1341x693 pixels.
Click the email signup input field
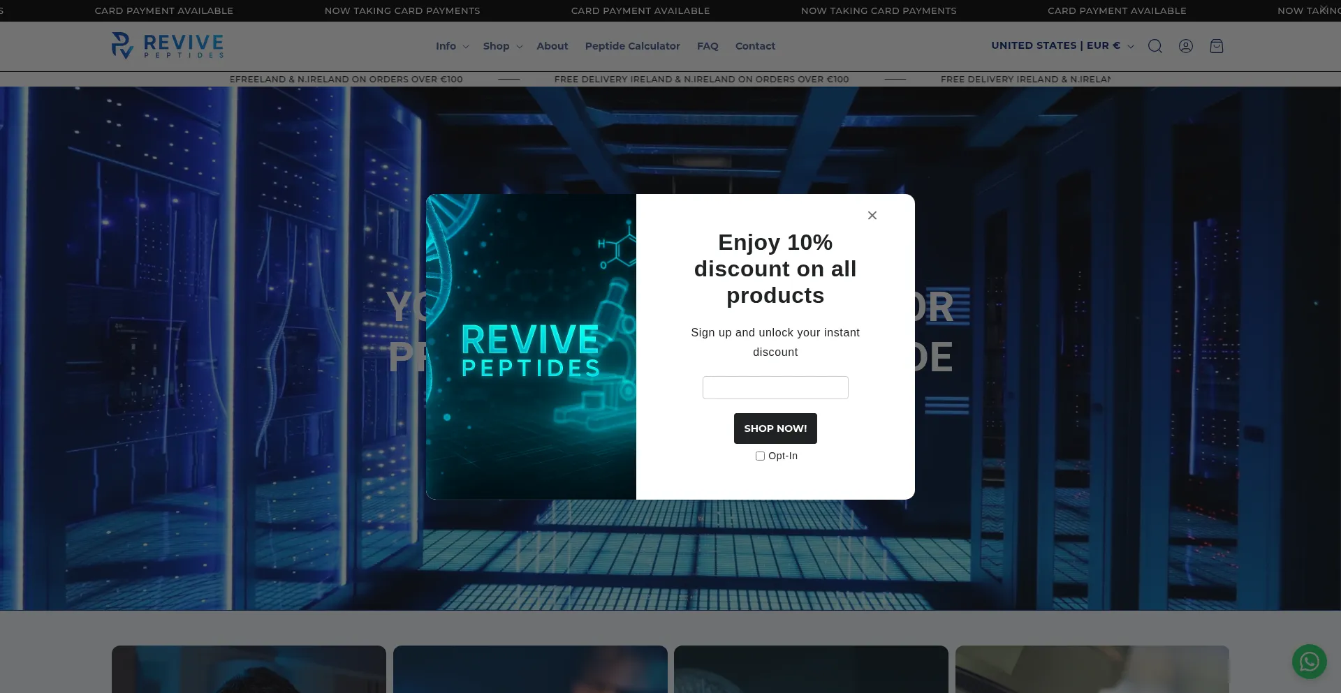point(775,387)
